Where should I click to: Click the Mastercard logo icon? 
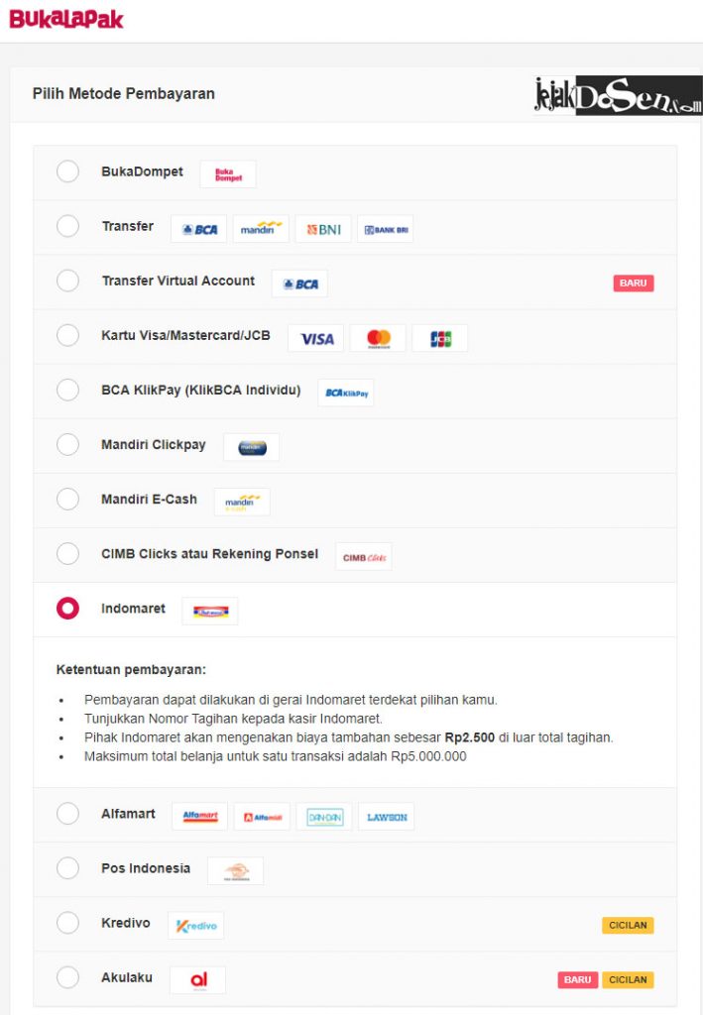pos(378,338)
